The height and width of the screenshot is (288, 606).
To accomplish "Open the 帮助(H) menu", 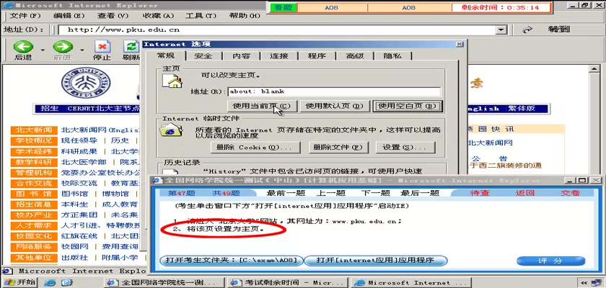I will (x=245, y=16).
